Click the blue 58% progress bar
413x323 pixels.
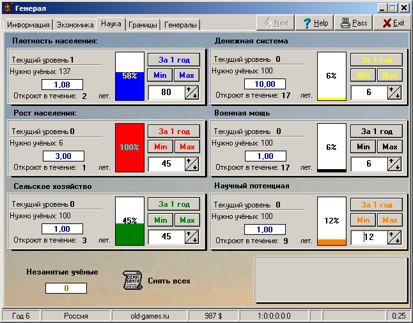[x=130, y=76]
